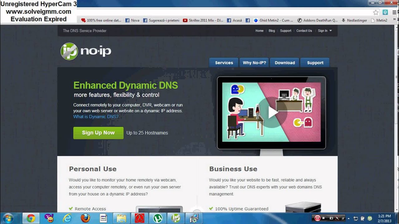Open the 'What is Dynamic DNS?' link

pyautogui.click(x=96, y=117)
